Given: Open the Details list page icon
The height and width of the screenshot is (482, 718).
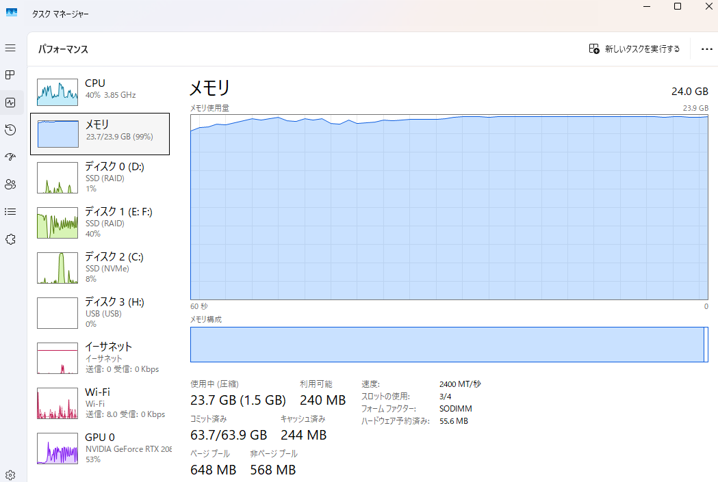Looking at the screenshot, I should coord(10,212).
